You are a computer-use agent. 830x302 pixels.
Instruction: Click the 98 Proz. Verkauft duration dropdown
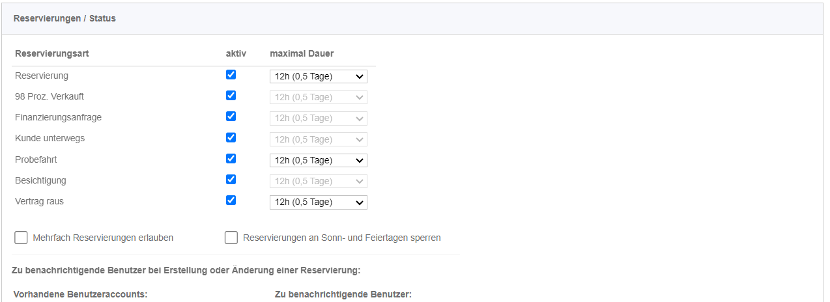pos(319,98)
